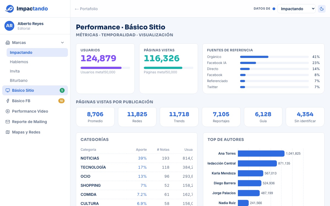330x206 pixels.
Task: Select Impactando brand in sidebar
Action: tap(37, 52)
